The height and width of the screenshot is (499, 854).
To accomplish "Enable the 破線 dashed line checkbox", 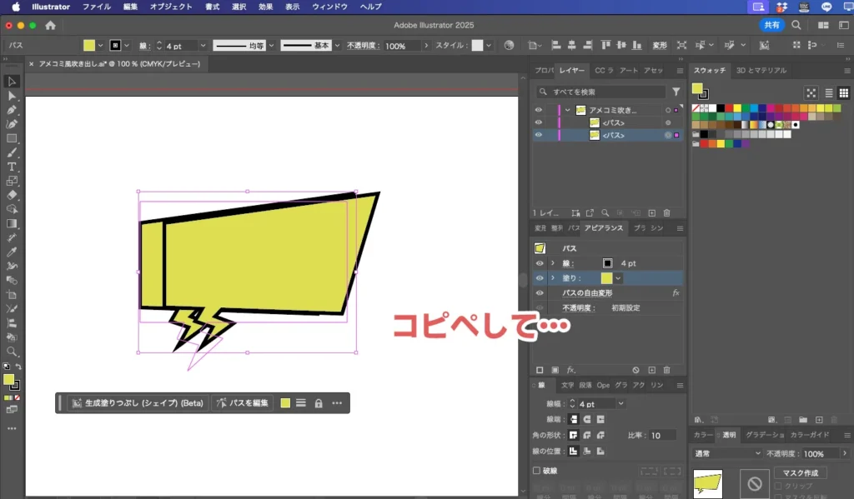I will [x=536, y=471].
